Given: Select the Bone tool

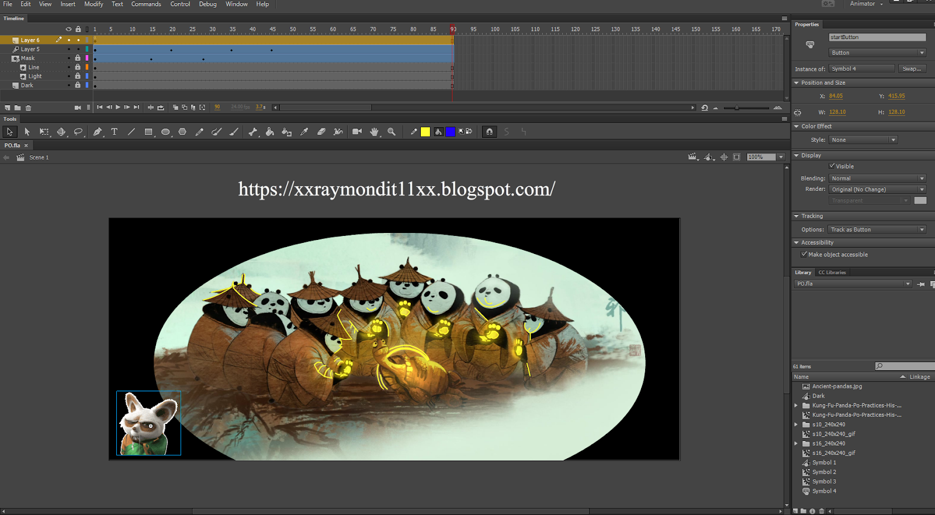Looking at the screenshot, I should [x=252, y=132].
